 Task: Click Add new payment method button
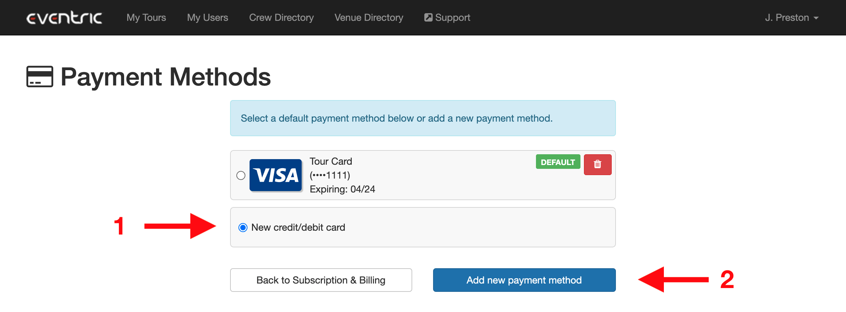[x=524, y=280]
